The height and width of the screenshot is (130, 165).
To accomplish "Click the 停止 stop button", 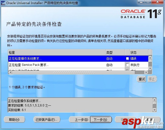I will click(x=152, y=79).
